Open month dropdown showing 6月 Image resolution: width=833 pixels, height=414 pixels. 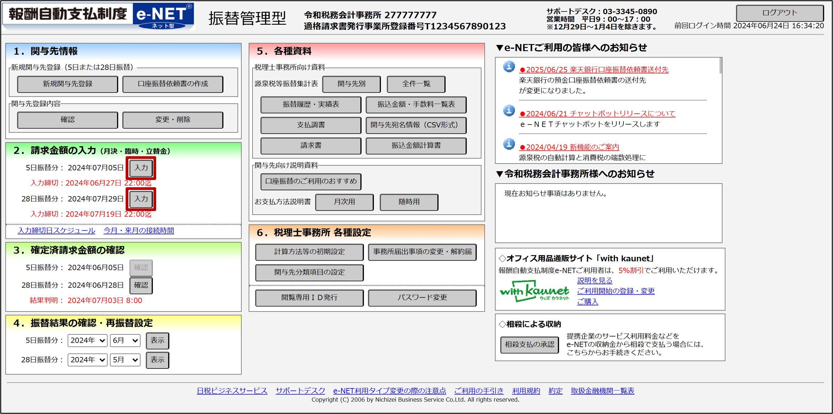pos(125,340)
